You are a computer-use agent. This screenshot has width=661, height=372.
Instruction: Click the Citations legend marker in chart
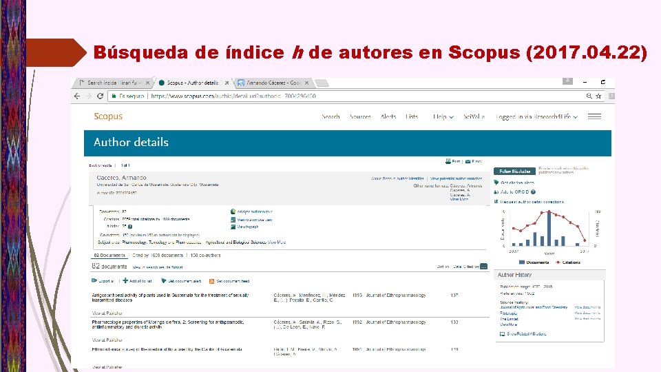pyautogui.click(x=558, y=262)
